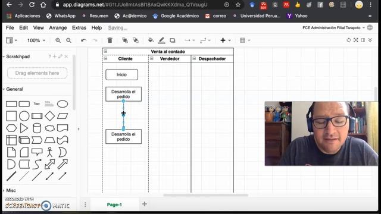Open the Help menu
The width and height of the screenshot is (381, 214).
coord(96,28)
